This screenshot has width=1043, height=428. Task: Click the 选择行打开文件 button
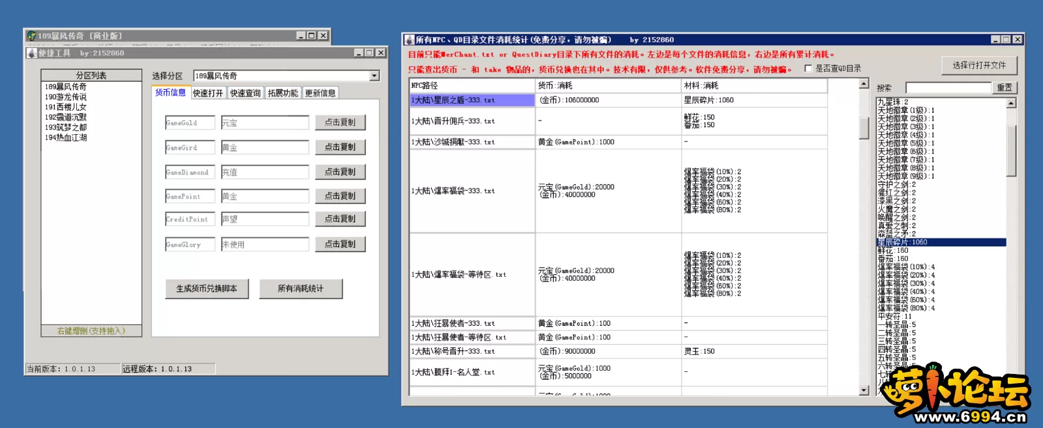pyautogui.click(x=979, y=65)
